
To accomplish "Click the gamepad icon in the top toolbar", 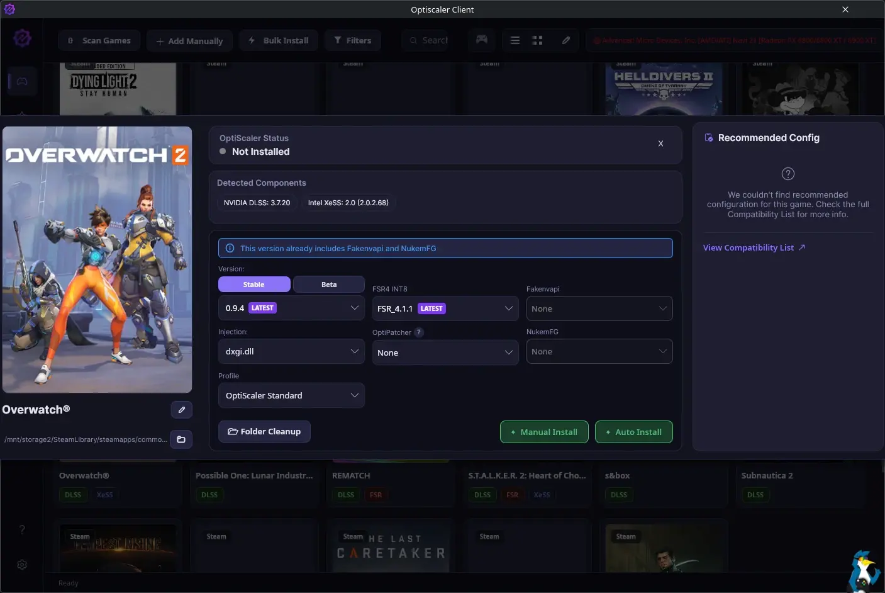I will 482,40.
